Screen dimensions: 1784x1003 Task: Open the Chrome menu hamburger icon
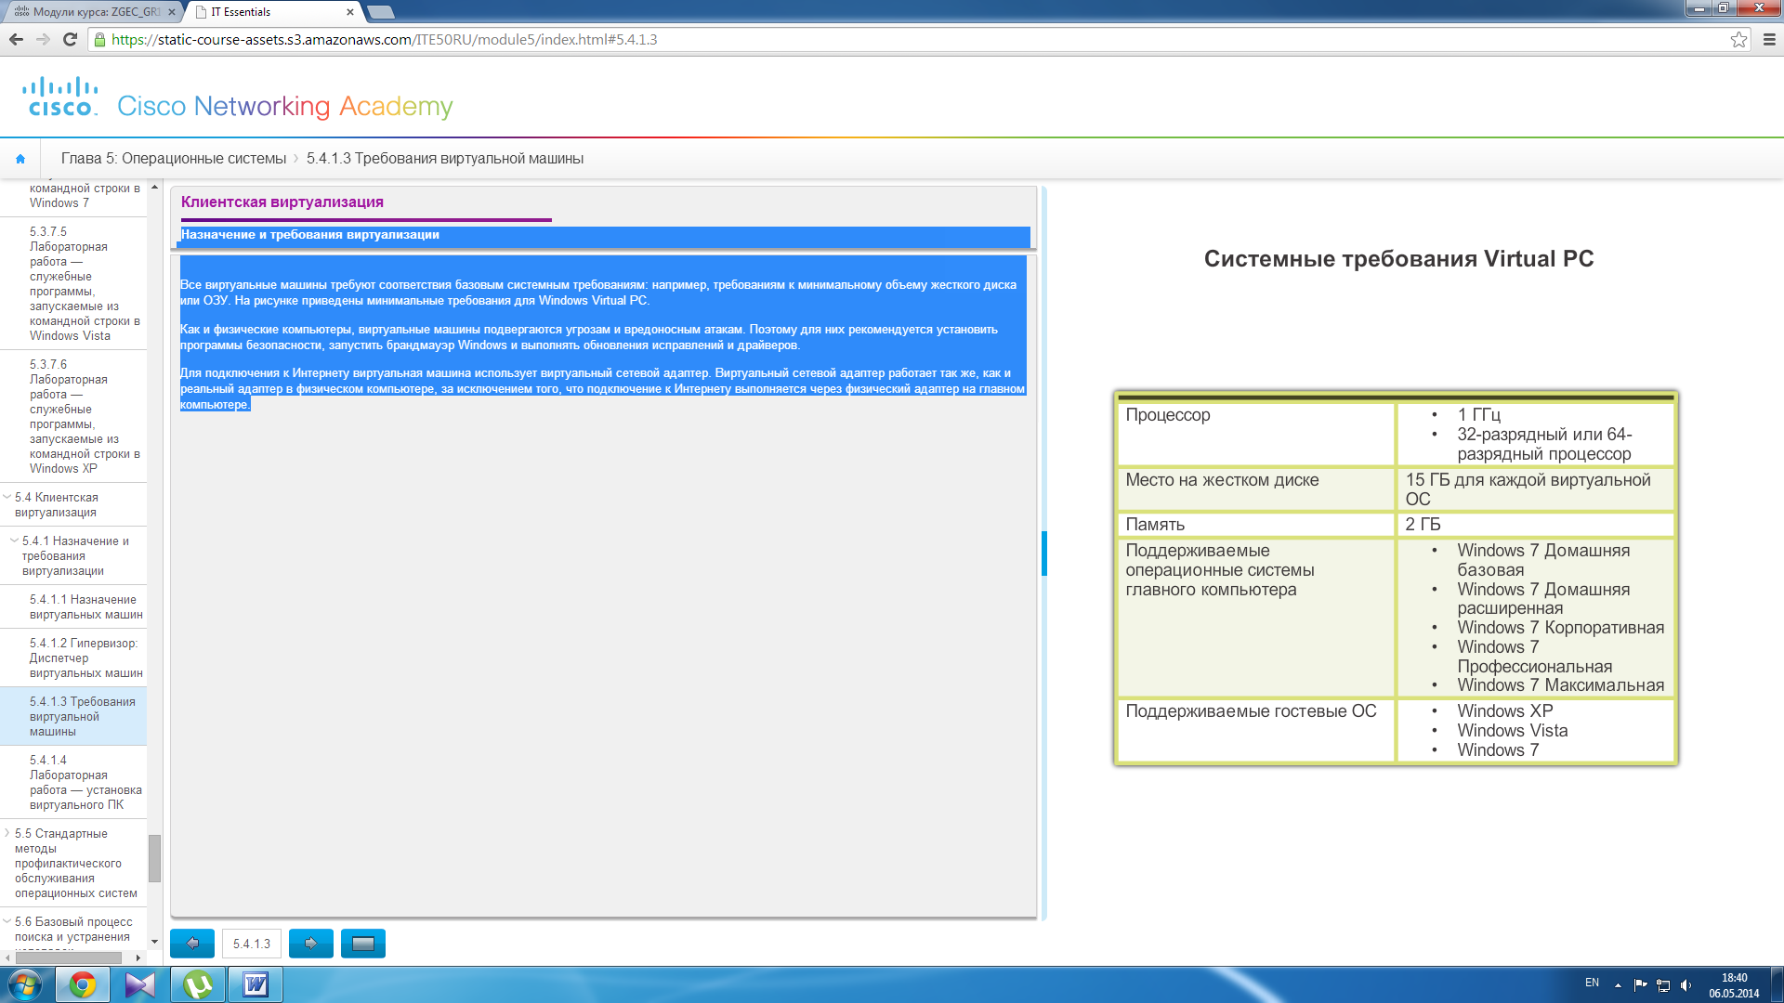tap(1769, 39)
